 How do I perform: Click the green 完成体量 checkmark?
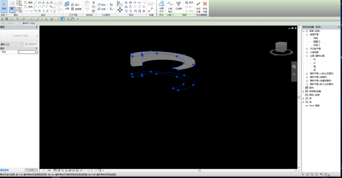coord(198,6)
